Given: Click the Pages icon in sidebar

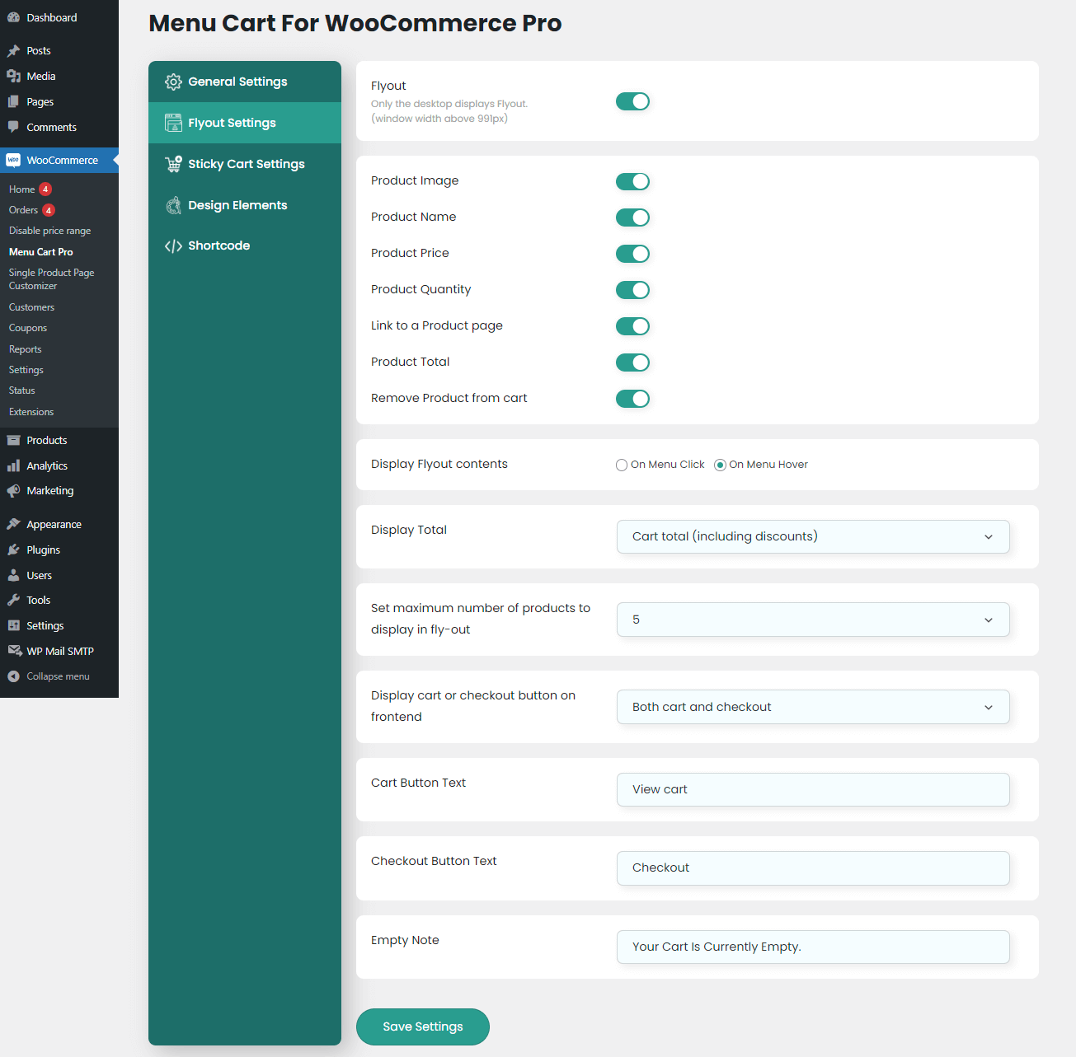Looking at the screenshot, I should pyautogui.click(x=13, y=102).
